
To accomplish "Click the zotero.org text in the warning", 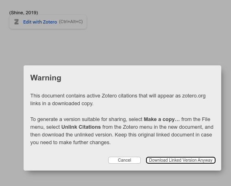I will tap(194, 96).
